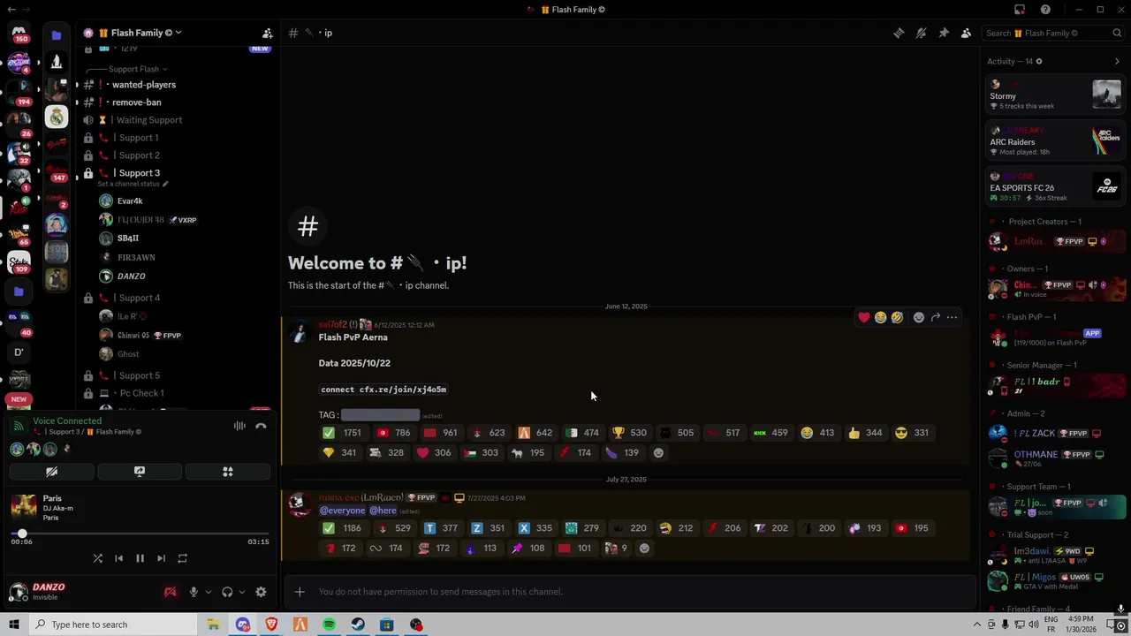Add reaction smiley after the 9 reaction
Viewport: 1131px width, 636px height.
pos(644,549)
